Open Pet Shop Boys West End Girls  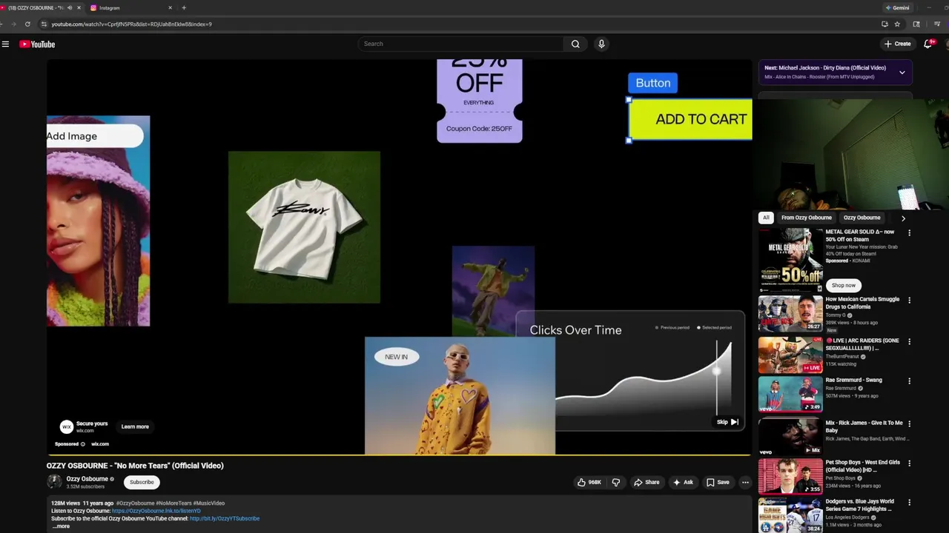[x=790, y=476]
